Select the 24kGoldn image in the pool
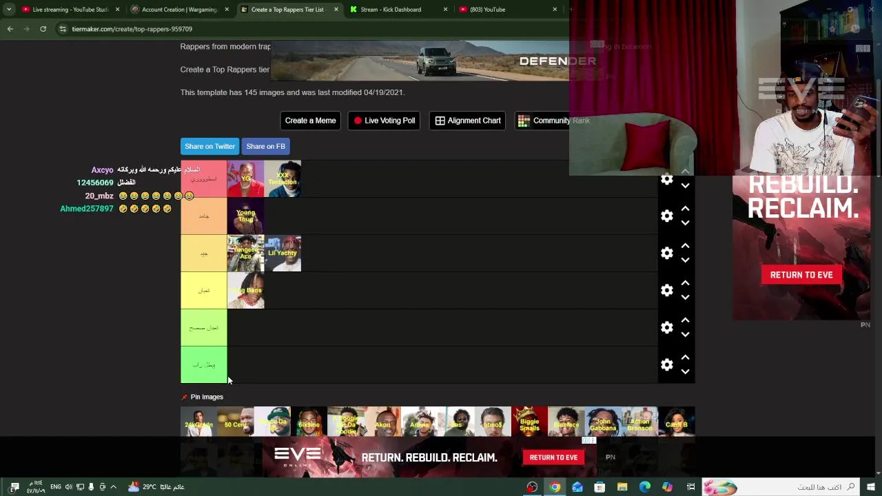 pos(198,422)
